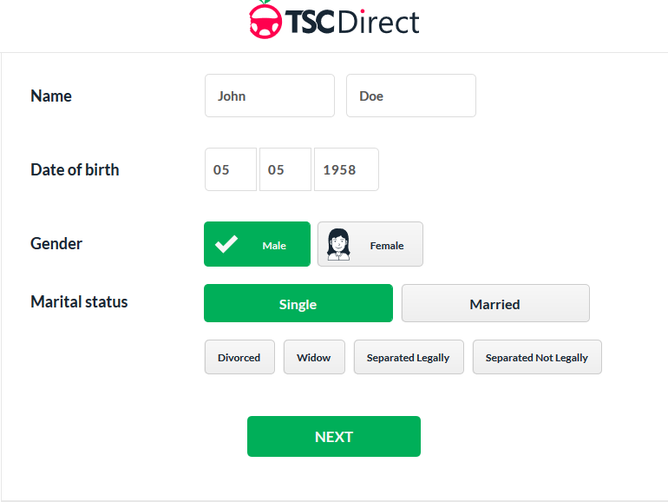This screenshot has width=668, height=502.
Task: Click the first date of birth box
Action: 231,169
